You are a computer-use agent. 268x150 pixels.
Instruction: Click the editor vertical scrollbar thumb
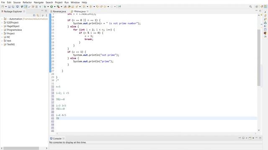(x=259, y=57)
